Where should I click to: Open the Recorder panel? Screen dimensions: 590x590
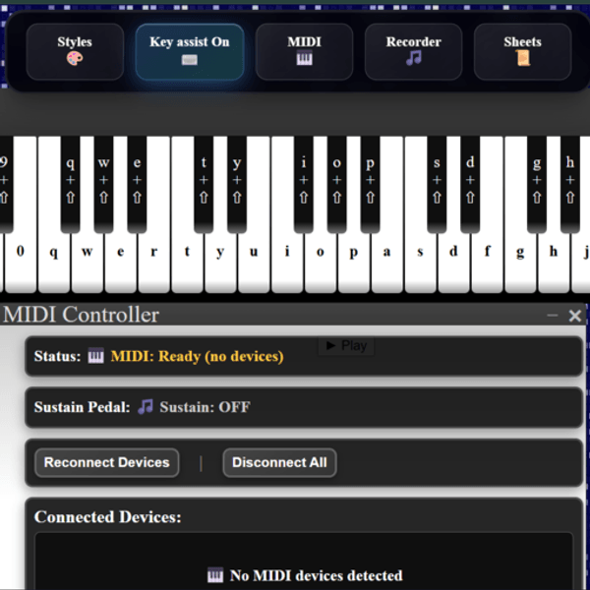pos(413,51)
